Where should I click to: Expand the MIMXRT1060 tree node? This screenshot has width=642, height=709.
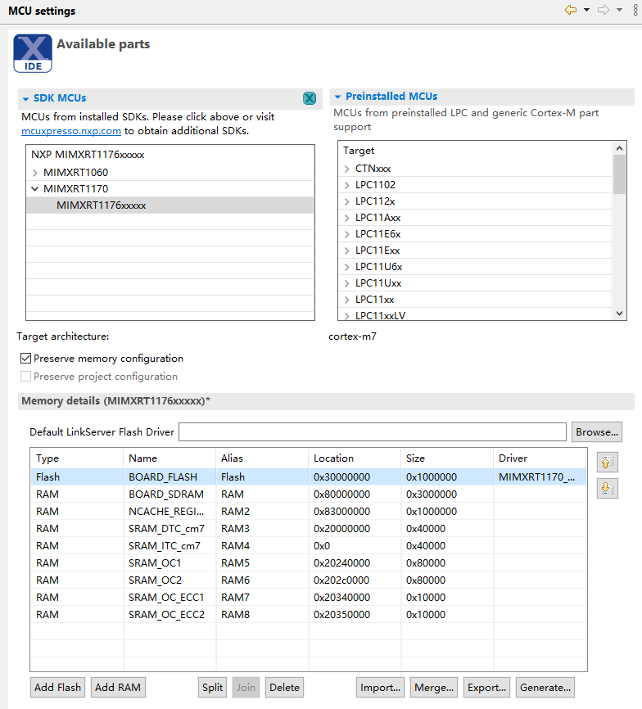35,173
